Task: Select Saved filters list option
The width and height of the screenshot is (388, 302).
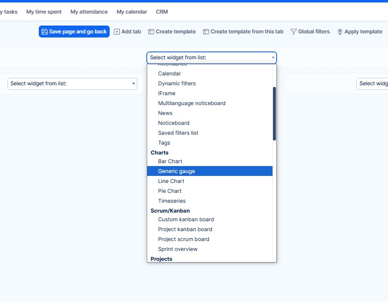Action: 178,133
